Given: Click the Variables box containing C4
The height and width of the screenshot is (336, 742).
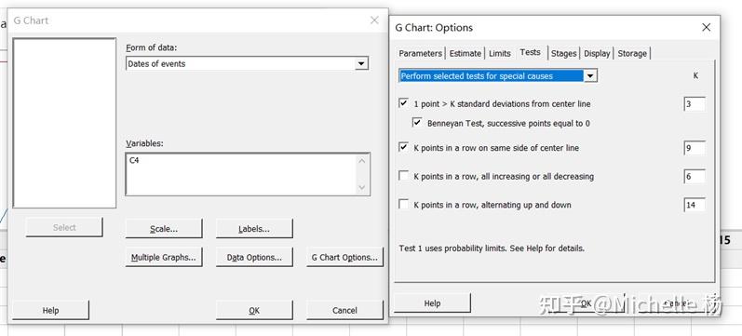Looking at the screenshot, I should point(248,174).
